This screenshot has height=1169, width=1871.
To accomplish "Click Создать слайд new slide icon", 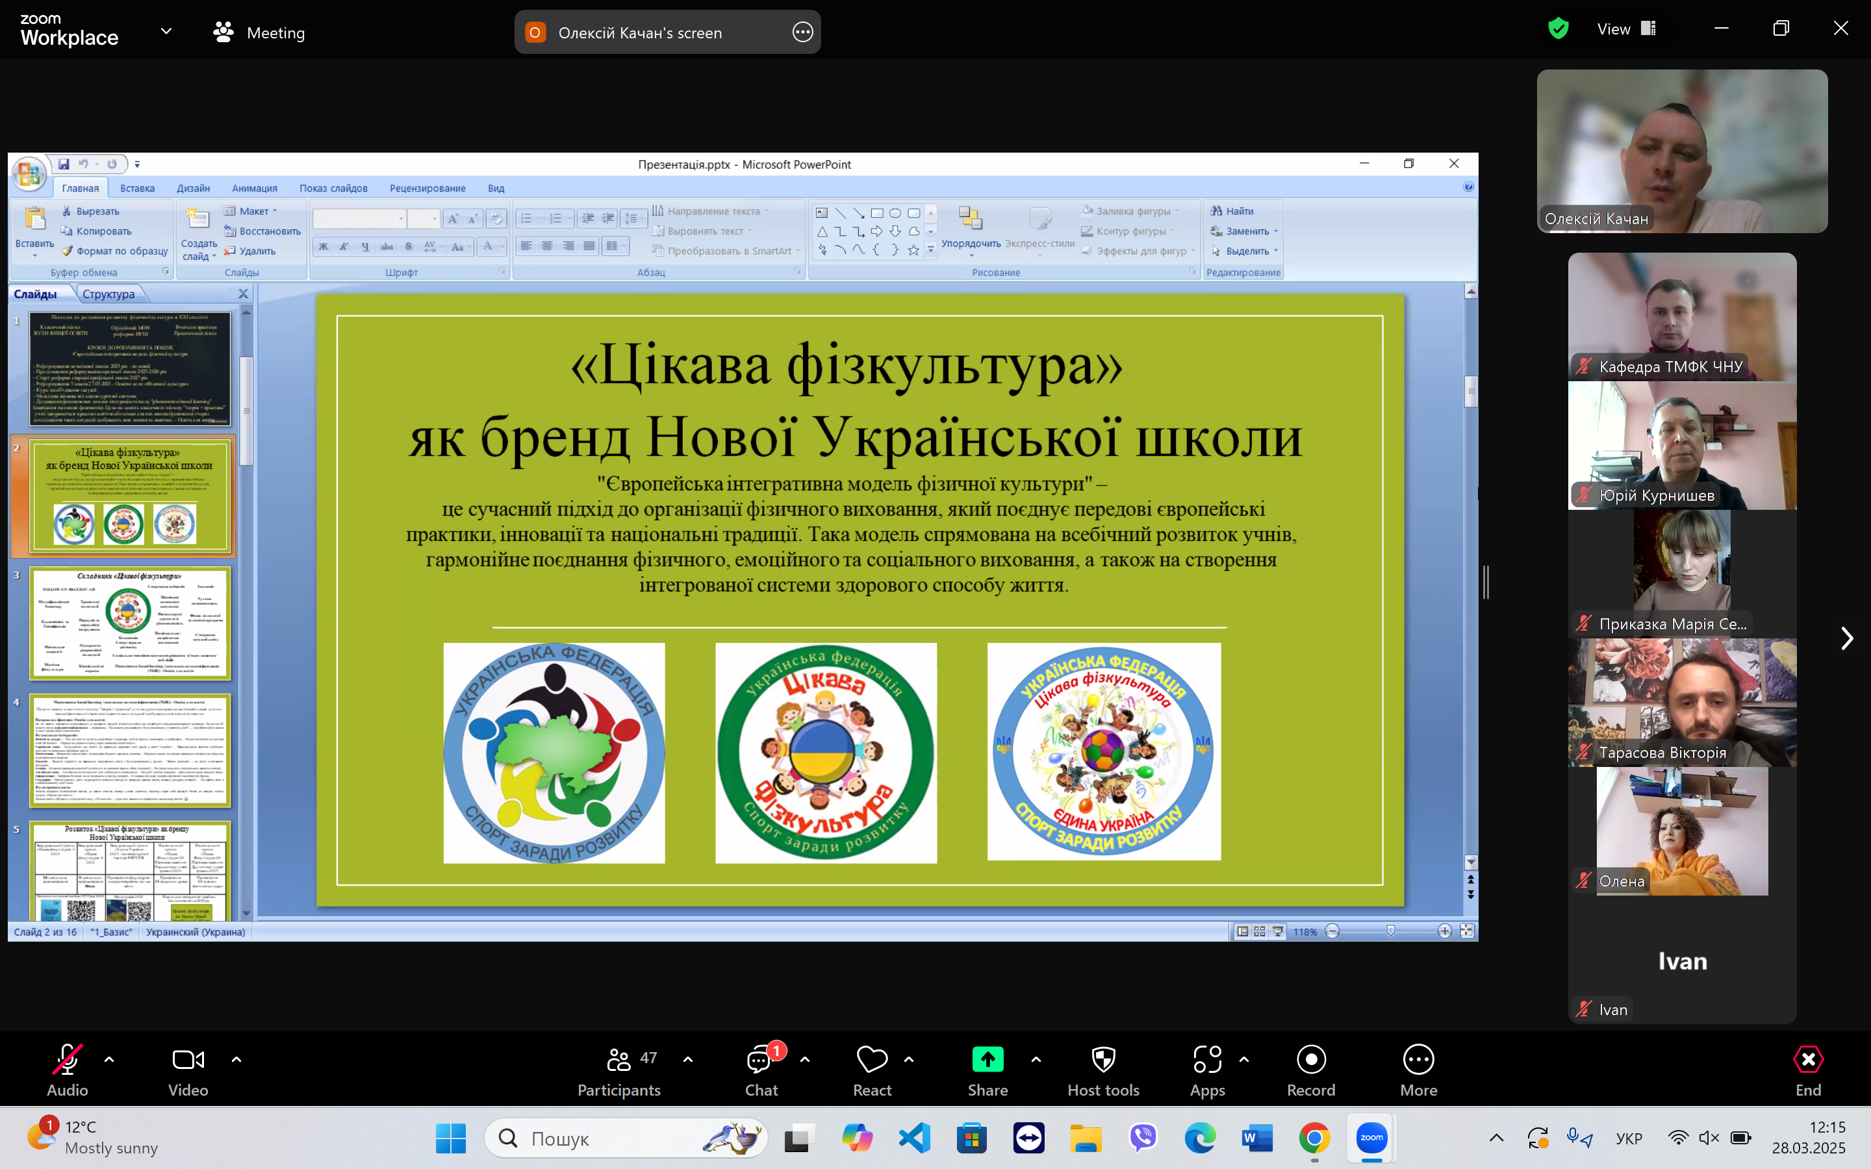I will (198, 219).
